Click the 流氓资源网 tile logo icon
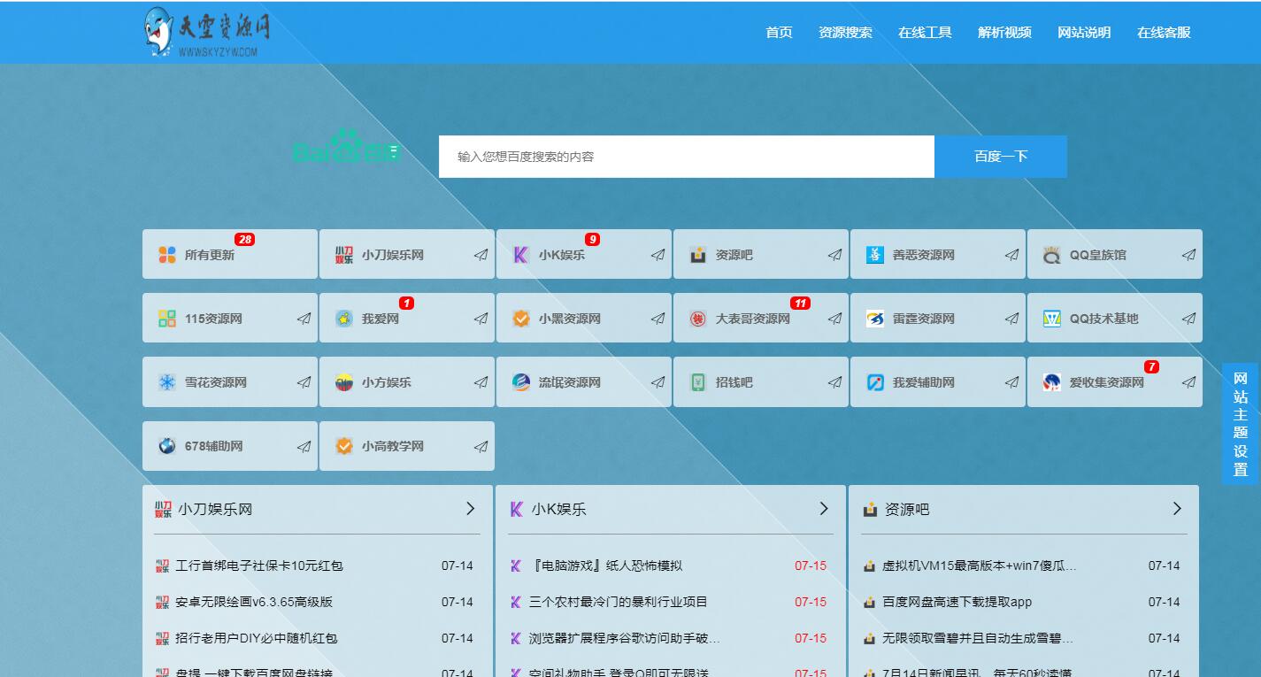 point(521,382)
